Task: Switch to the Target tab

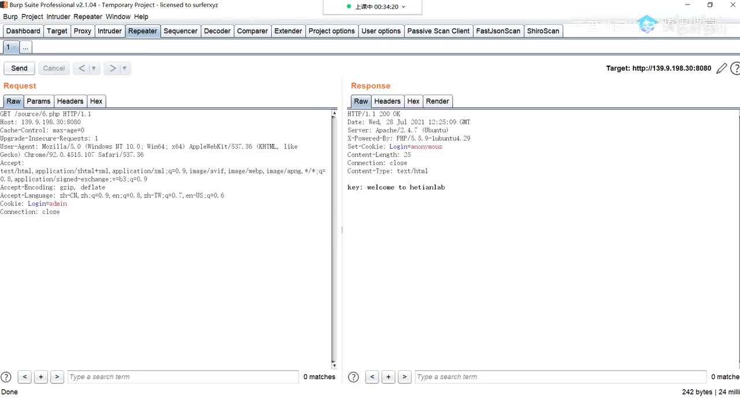Action: (57, 31)
